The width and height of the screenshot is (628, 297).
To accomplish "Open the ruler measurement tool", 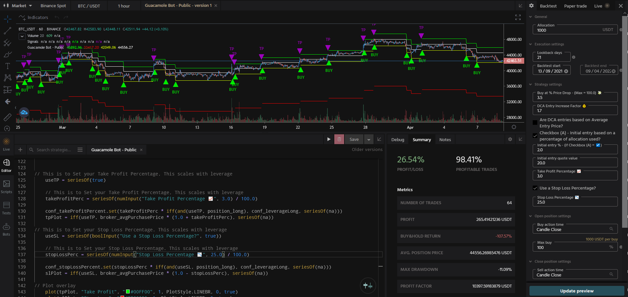I will (x=7, y=117).
